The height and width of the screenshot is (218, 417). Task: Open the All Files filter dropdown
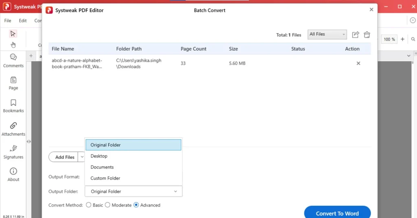[x=327, y=35]
